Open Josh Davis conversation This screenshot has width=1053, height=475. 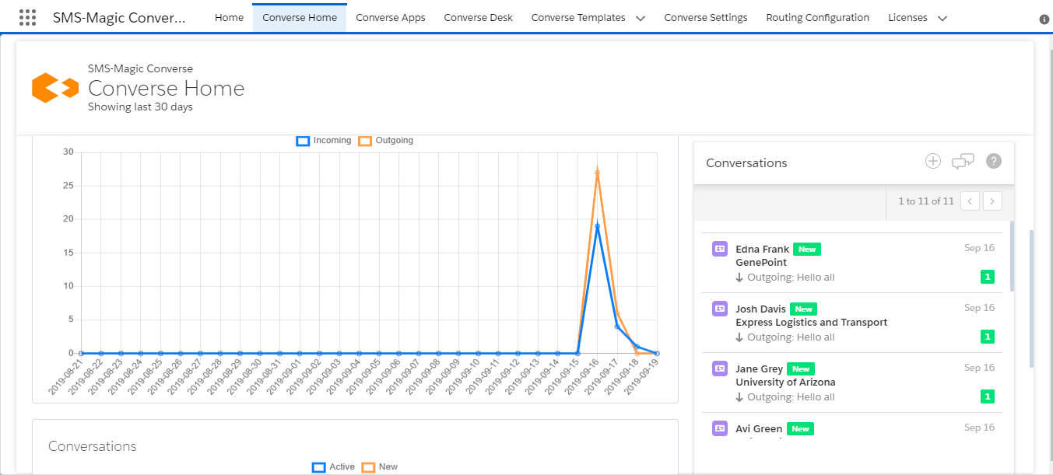point(852,323)
